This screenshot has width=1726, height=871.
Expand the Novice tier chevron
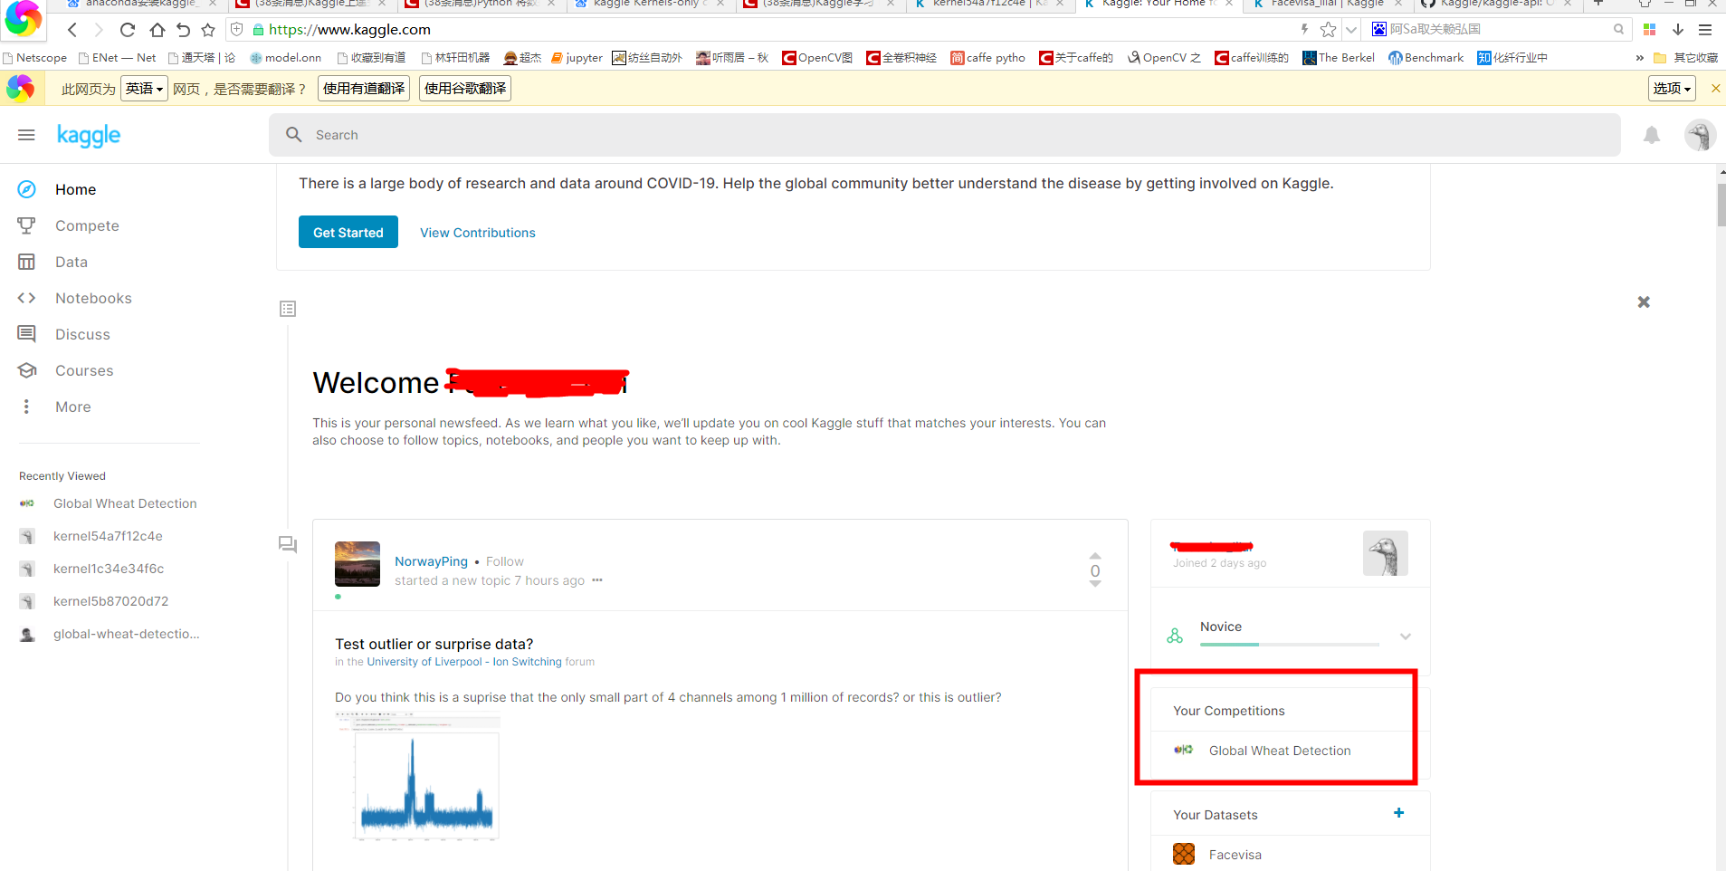(x=1405, y=636)
